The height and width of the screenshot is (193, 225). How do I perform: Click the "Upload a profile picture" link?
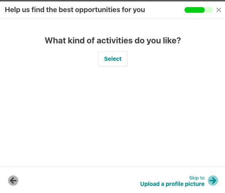click(172, 184)
